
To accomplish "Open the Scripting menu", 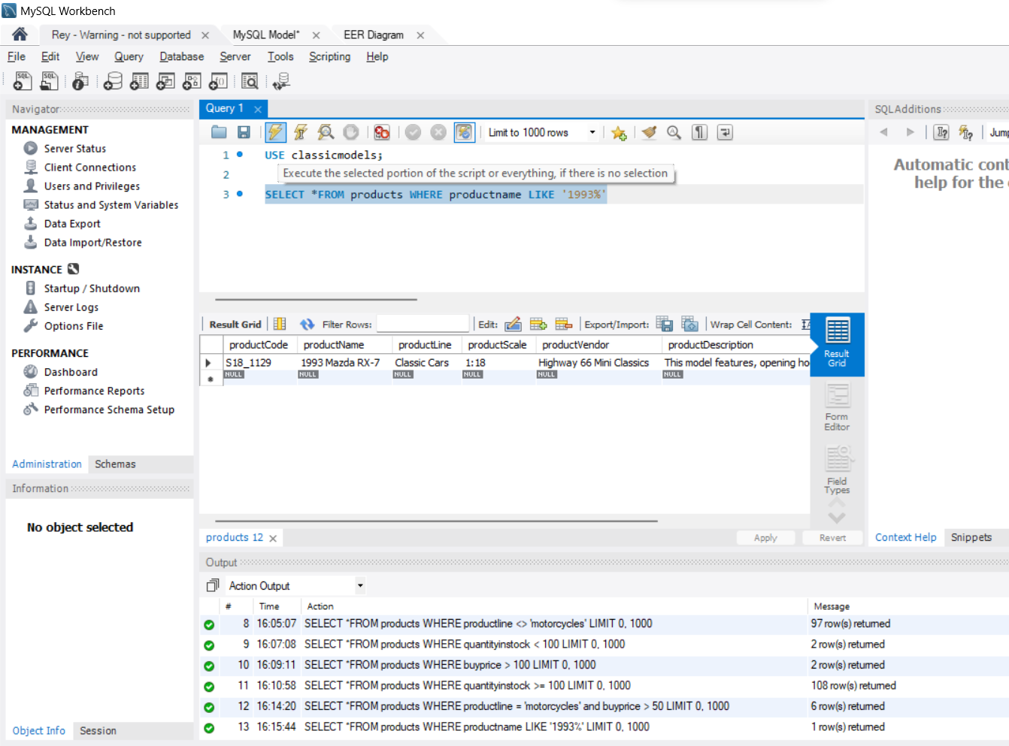I will coord(329,56).
